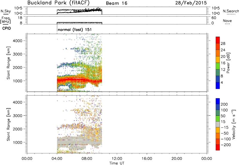Click the "N.Search" legend label
Viewport: 239px width, 165px height.
231,11
